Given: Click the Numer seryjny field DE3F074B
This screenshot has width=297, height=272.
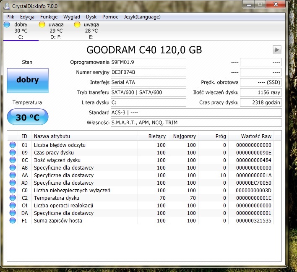Looking at the screenshot, I should tap(148, 72).
